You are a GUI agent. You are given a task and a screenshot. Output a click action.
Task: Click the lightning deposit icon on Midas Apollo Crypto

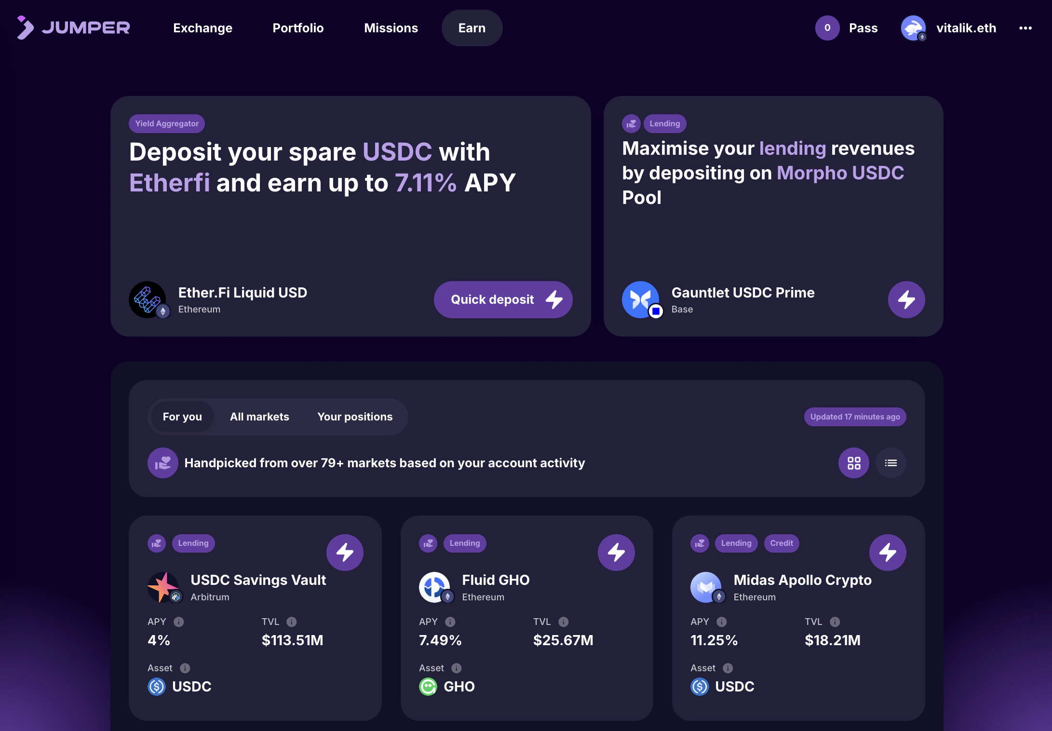[888, 553]
